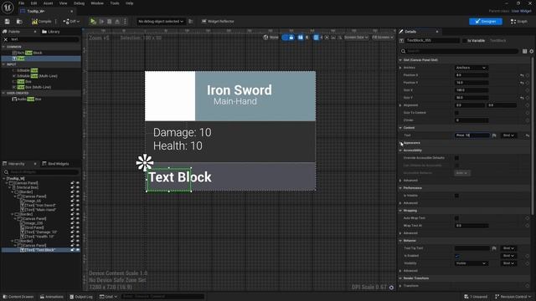Click the viewport layout lock icon

click(291, 38)
